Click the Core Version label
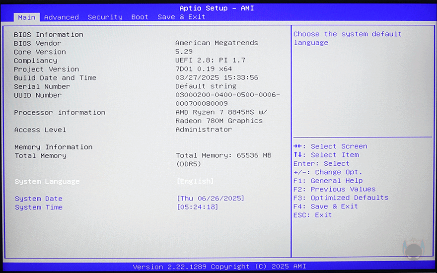 click(x=40, y=52)
